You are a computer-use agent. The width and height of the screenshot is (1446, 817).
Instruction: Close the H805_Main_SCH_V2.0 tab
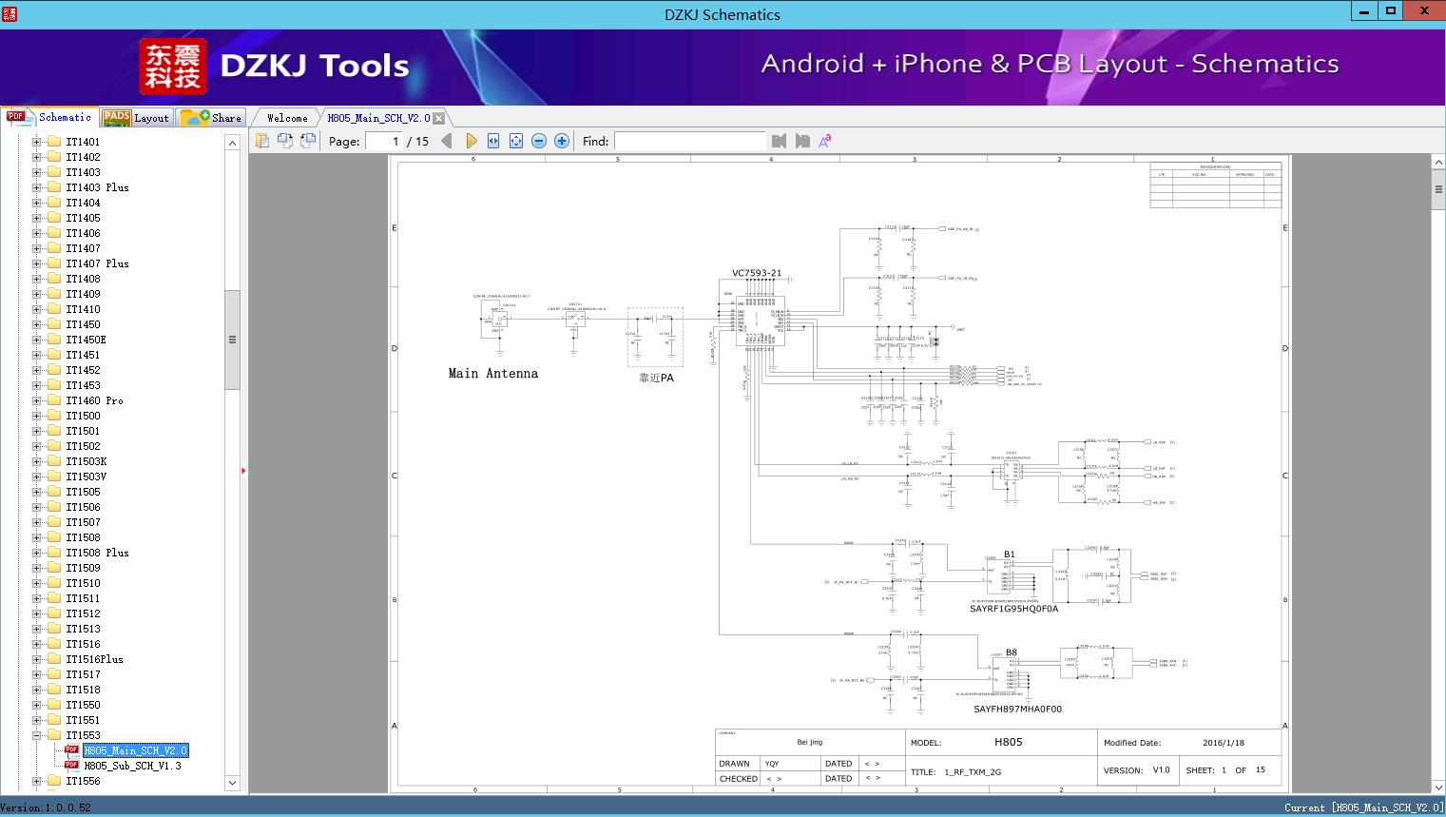439,118
